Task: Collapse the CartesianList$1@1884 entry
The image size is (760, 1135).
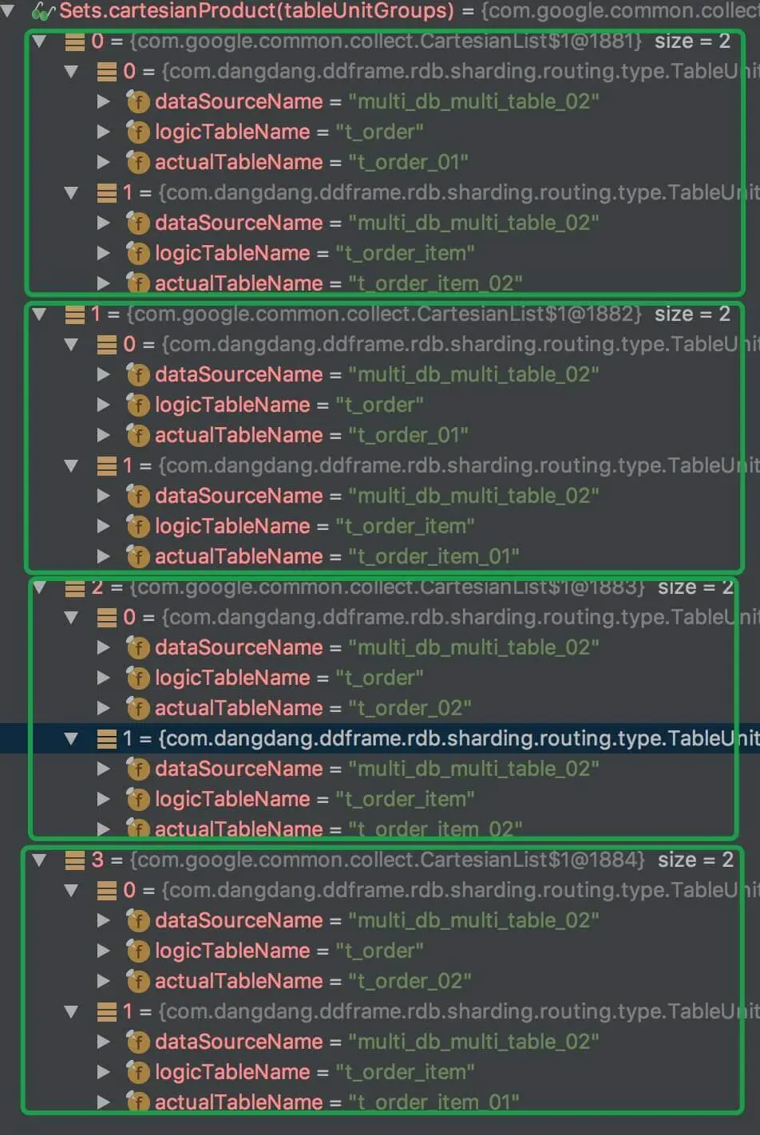Action: tap(39, 860)
